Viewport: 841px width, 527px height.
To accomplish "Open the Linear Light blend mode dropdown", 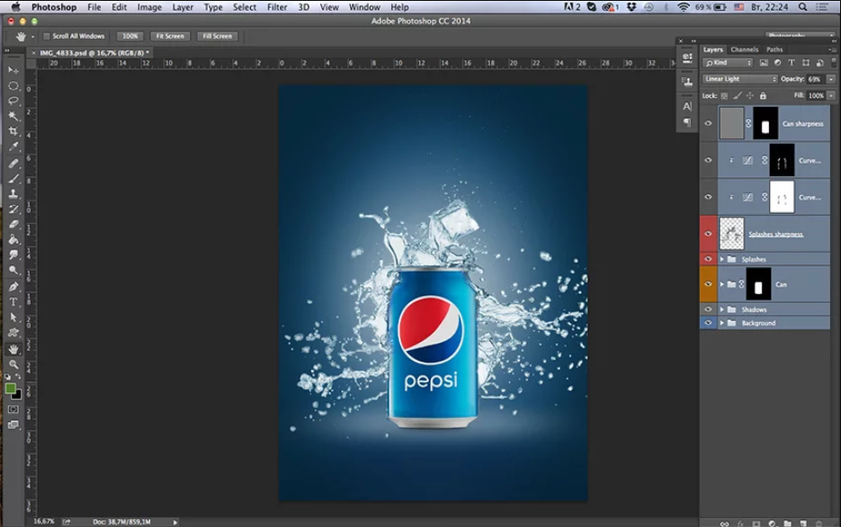I will tap(739, 79).
